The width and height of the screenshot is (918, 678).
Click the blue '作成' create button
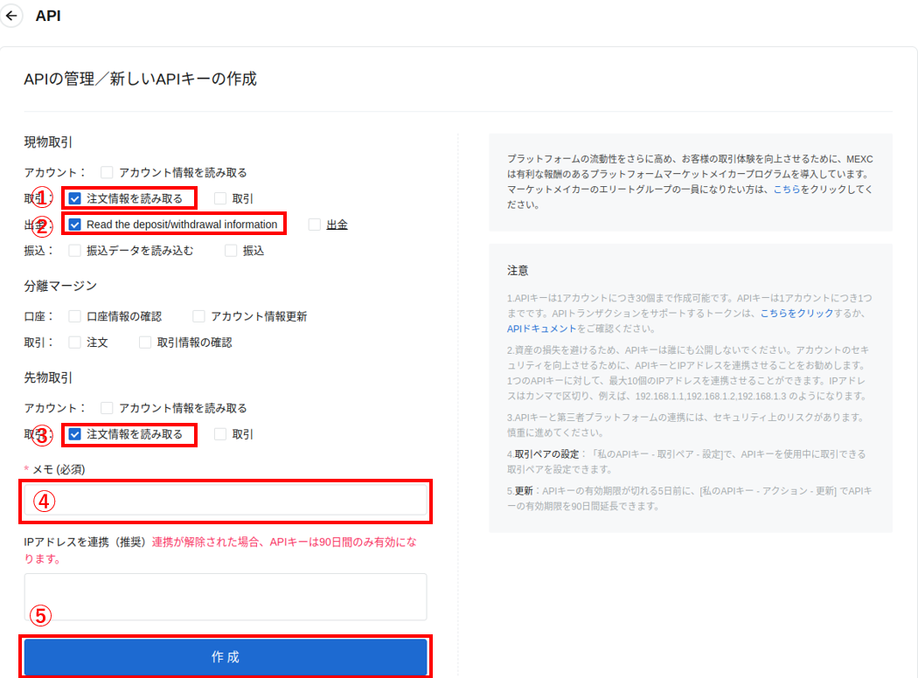[226, 657]
